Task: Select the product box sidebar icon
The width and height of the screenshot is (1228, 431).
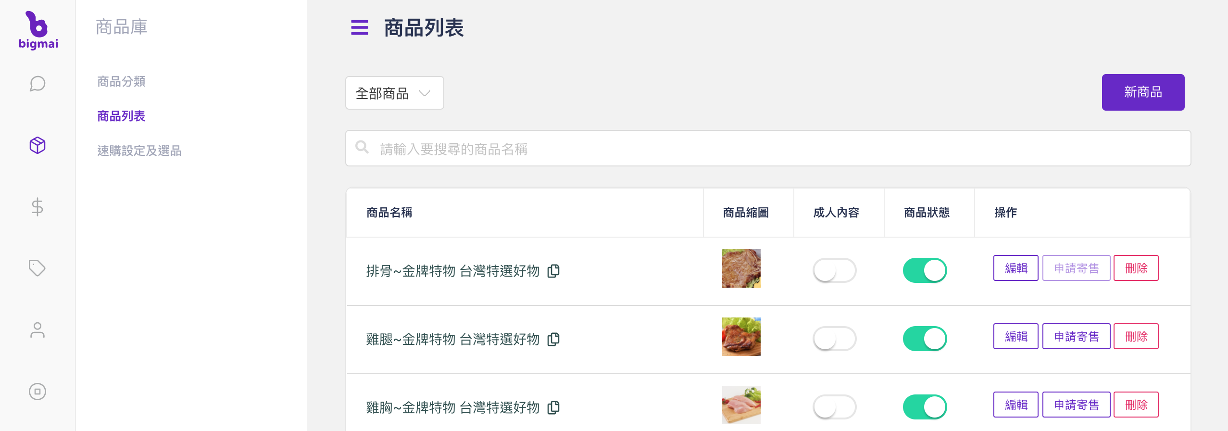Action: (38, 145)
